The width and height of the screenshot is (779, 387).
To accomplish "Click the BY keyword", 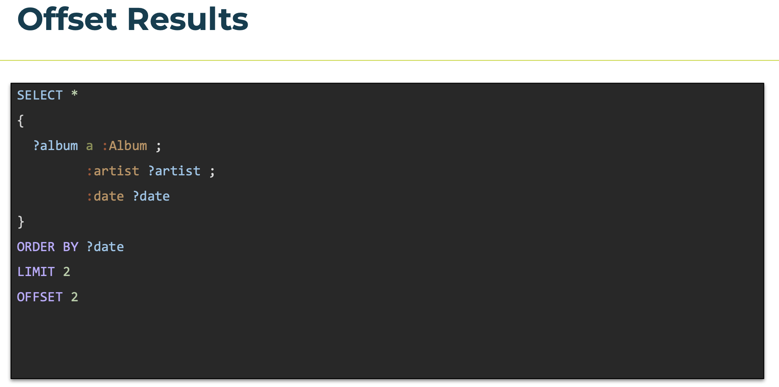I will 71,247.
